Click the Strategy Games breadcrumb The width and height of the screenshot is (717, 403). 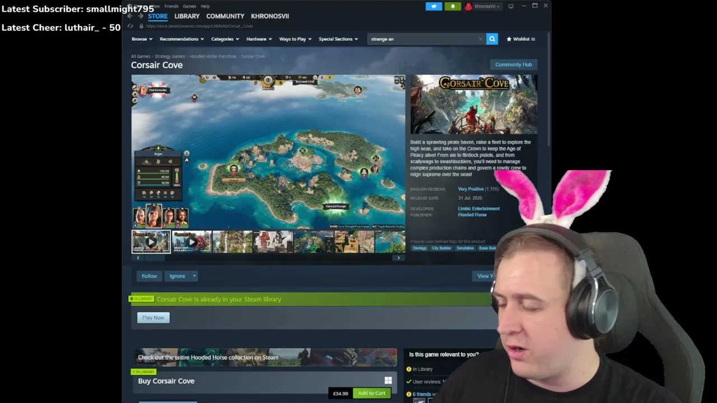coord(170,57)
